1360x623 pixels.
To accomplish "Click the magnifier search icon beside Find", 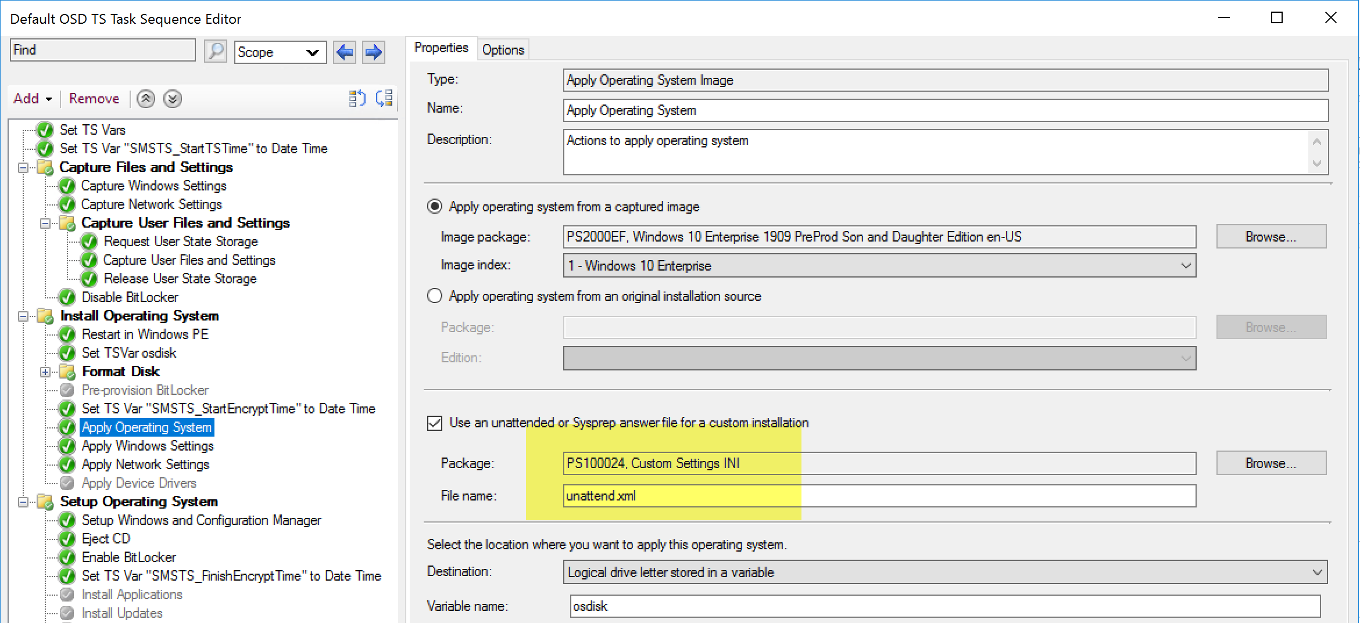I will click(215, 52).
